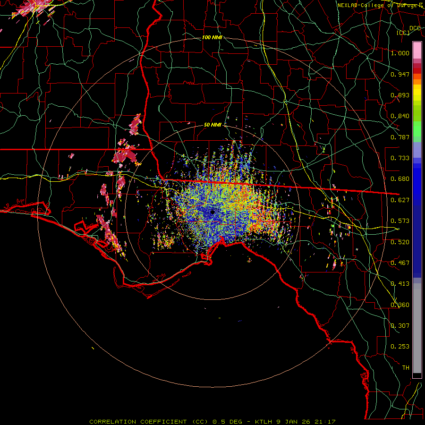
Task: Click the DCC product label
Action: [x=415, y=28]
